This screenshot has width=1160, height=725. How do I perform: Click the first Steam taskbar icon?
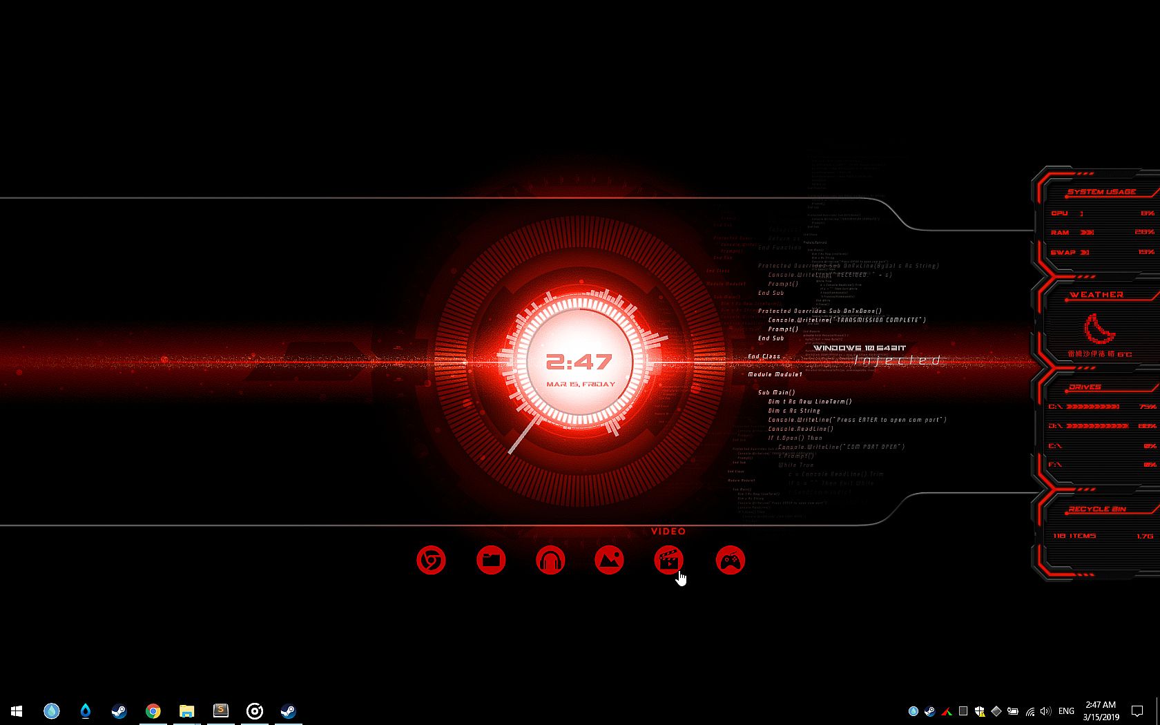(x=119, y=710)
